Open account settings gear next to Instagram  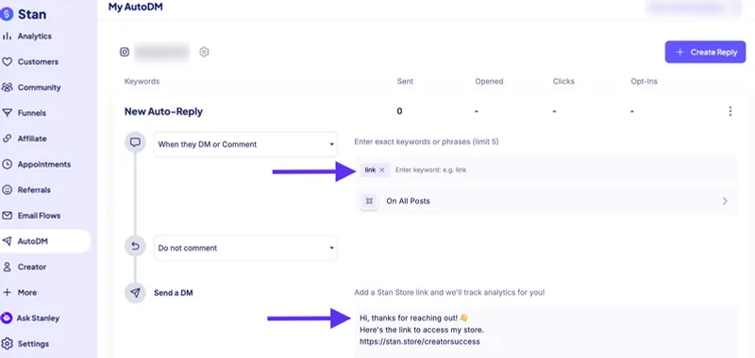coord(204,52)
